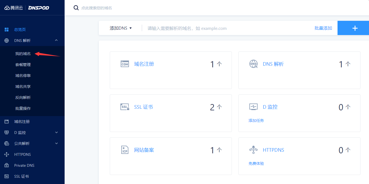Open 域名共享 in the sidebar
The image size is (369, 184).
pyautogui.click(x=23, y=87)
